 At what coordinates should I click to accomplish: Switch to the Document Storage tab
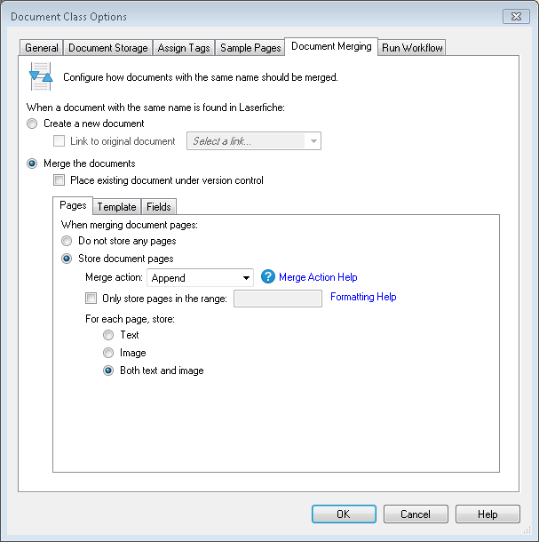(x=107, y=48)
